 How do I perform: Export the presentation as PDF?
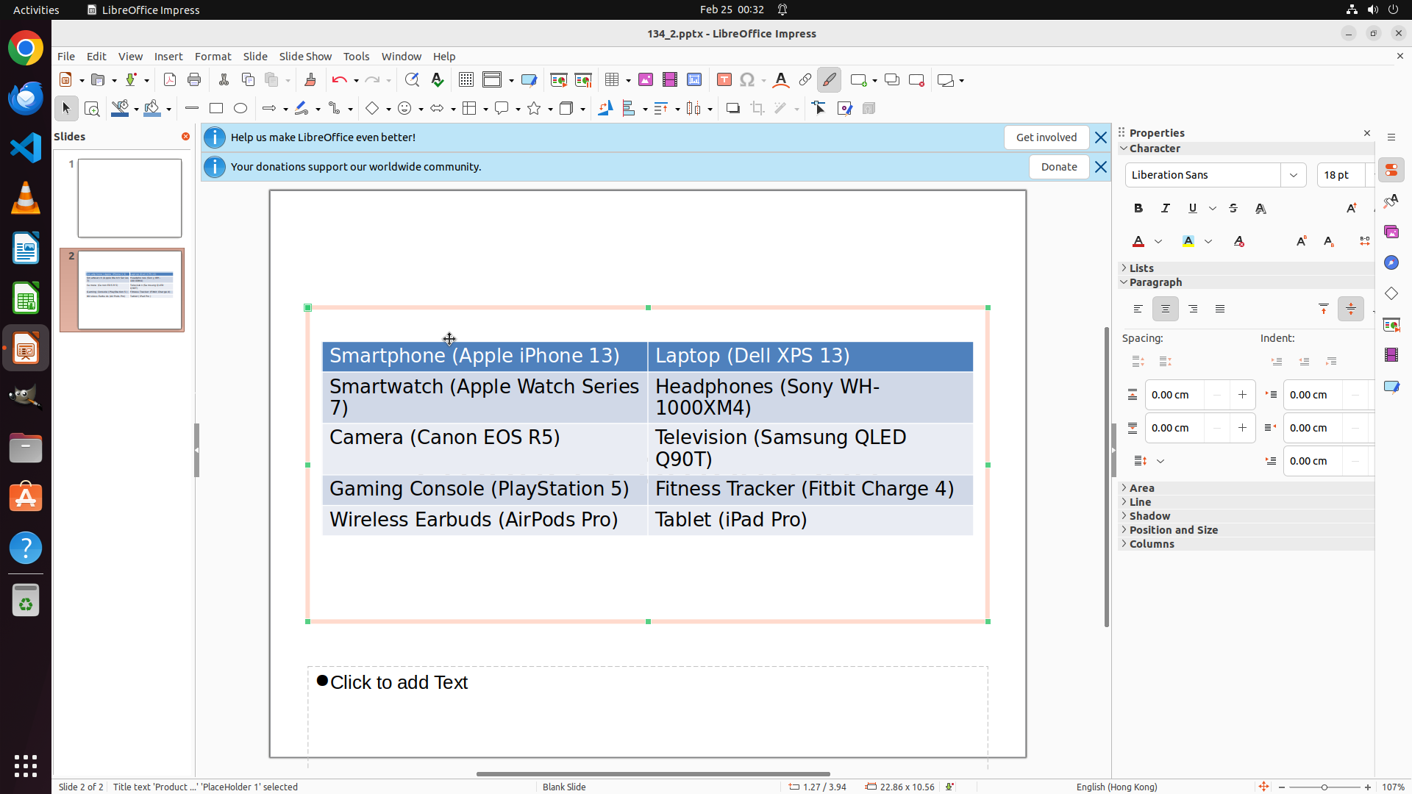[x=170, y=80]
